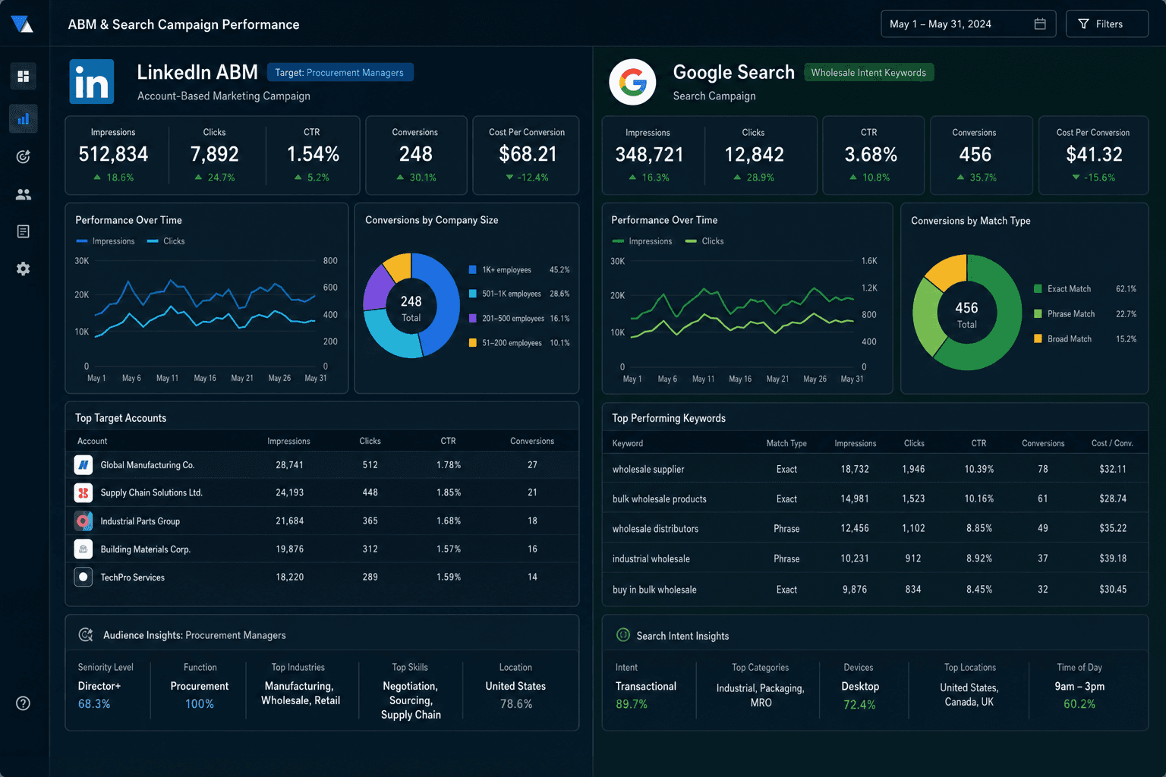Sort keywords by Match Type header
Screen dimensions: 1166x777
pos(786,443)
